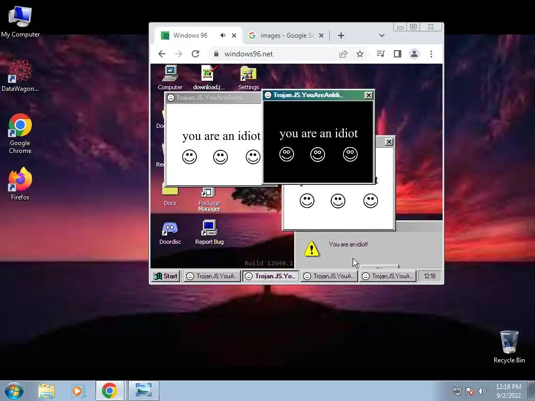The height and width of the screenshot is (401, 535).
Task: Open Action Center flag in tray
Action: pos(470,391)
